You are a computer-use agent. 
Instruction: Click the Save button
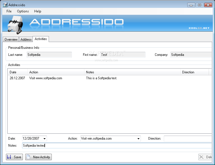pyautogui.click(x=14, y=157)
